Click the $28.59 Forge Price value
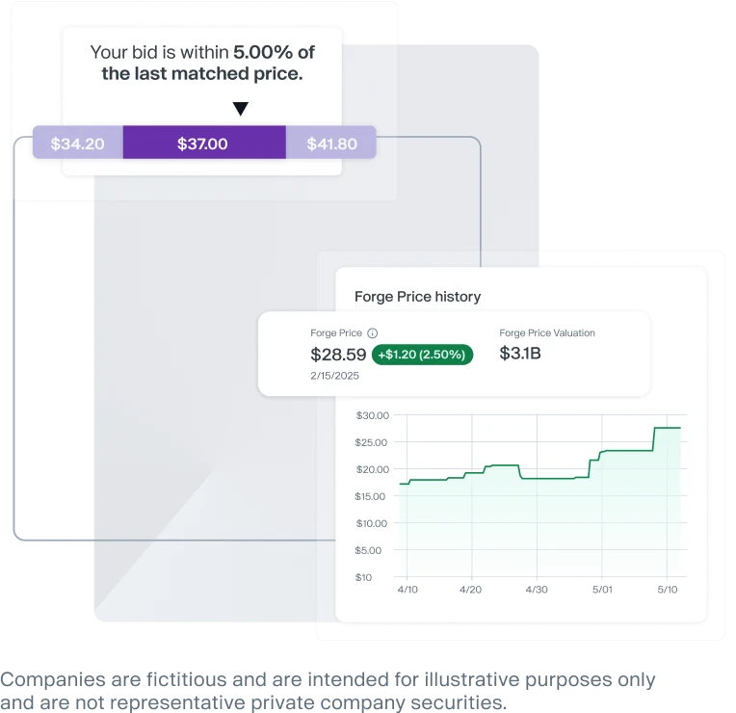 pos(338,355)
